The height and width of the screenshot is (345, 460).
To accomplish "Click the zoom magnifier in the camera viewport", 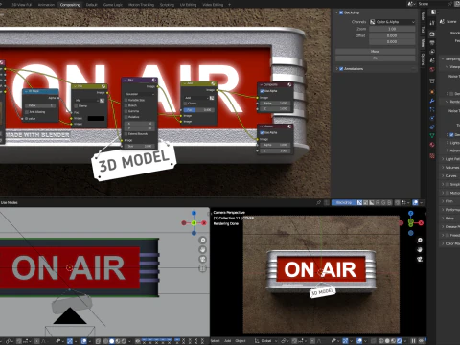I will [420, 241].
